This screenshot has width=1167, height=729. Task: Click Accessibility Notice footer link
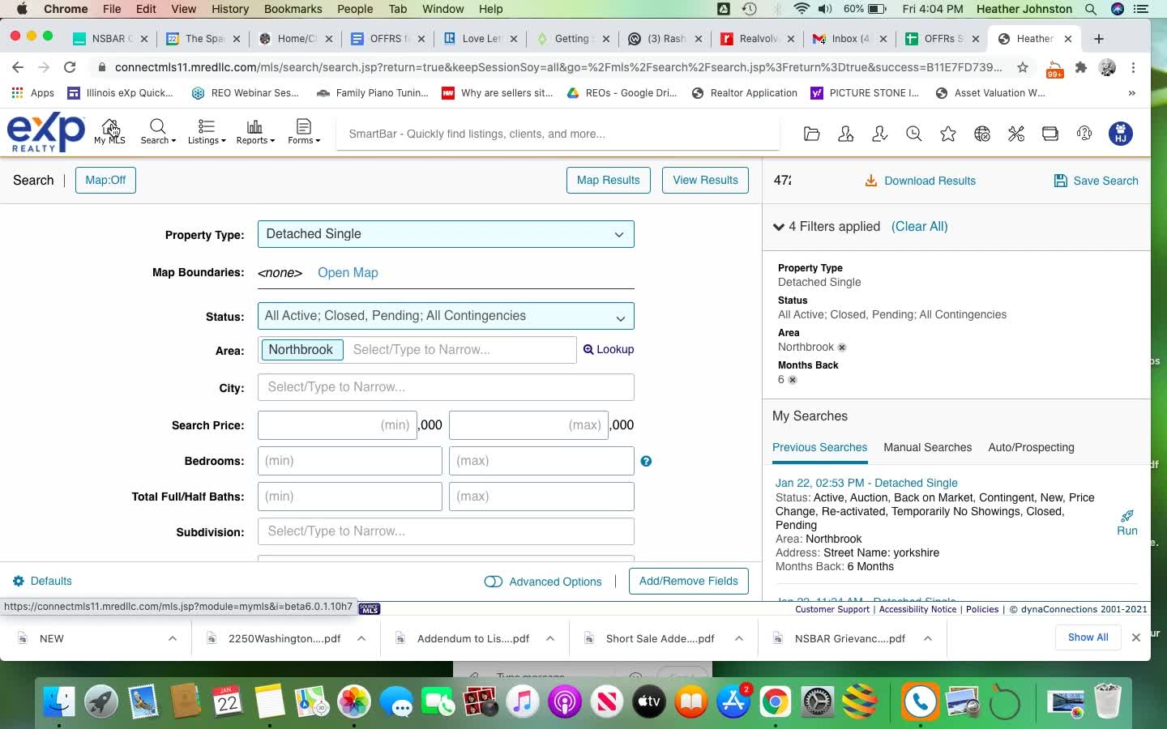point(917,609)
